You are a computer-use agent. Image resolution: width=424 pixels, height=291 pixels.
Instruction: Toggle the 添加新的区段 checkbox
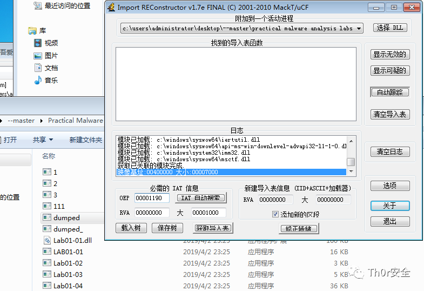click(x=275, y=214)
